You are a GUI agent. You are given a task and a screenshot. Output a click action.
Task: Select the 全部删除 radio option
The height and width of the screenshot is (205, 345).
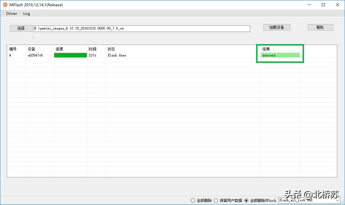(193, 200)
